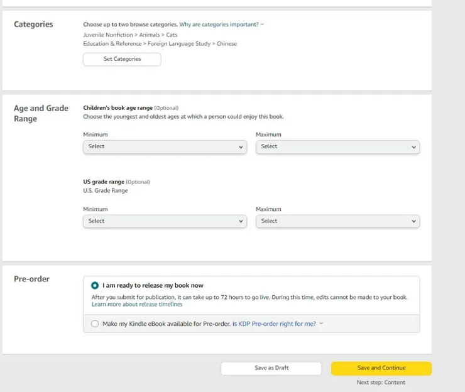Expand chevron next to KDP Pre-order question
The width and height of the screenshot is (465, 392).
[x=321, y=324]
